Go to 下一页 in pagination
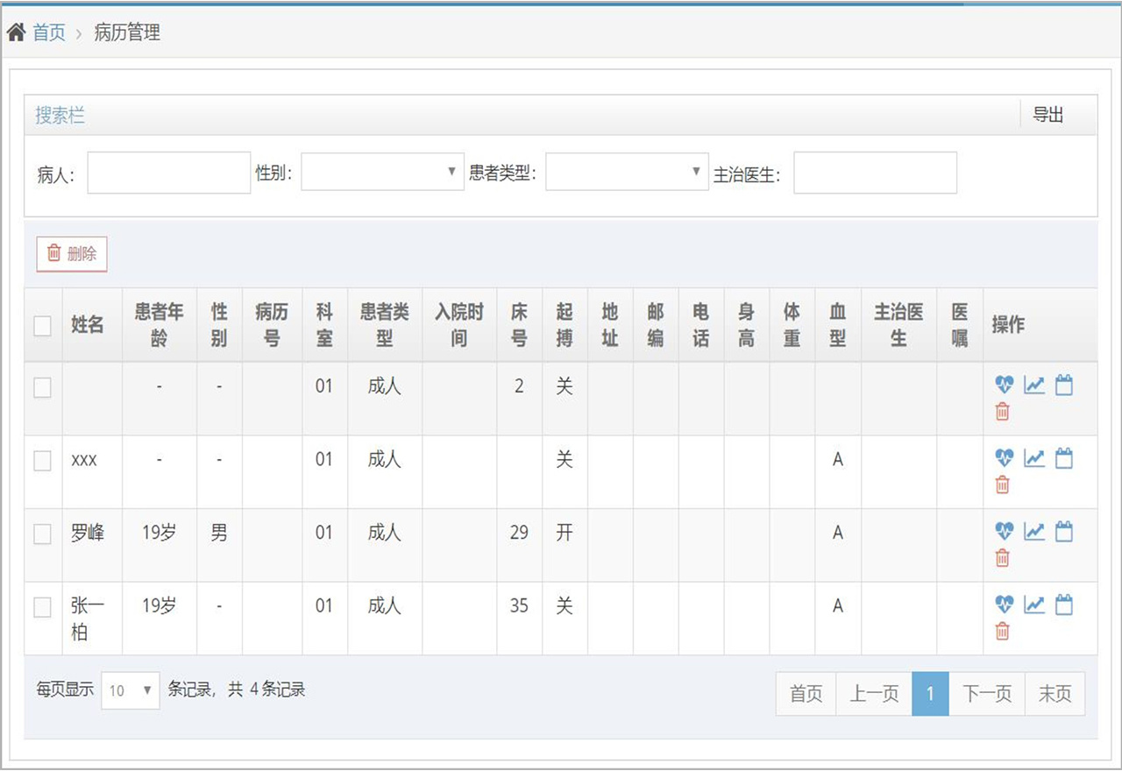 [x=987, y=694]
